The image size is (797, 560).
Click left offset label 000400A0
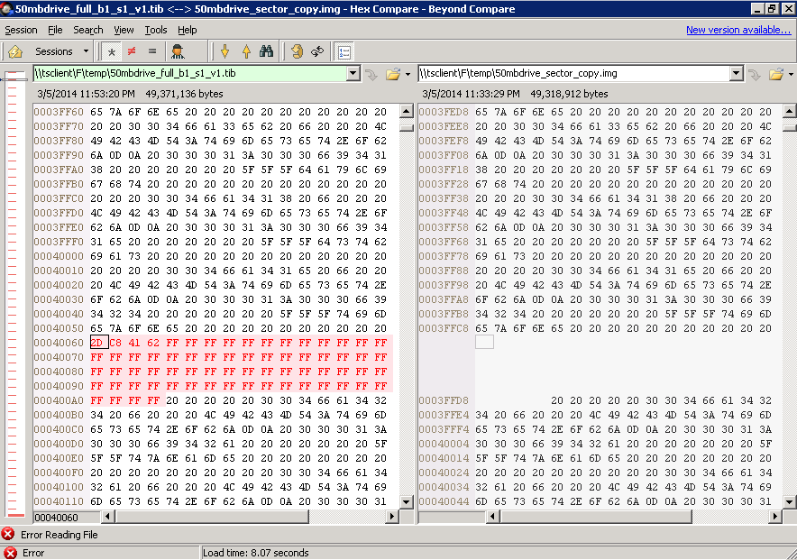59,400
